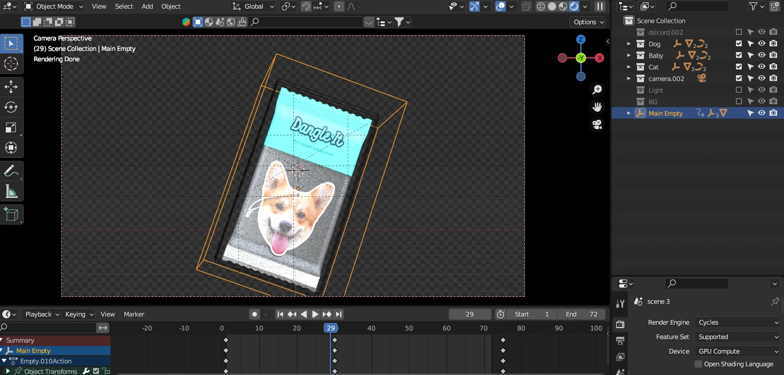
Task: Open the Render properties tab
Action: (x=620, y=324)
